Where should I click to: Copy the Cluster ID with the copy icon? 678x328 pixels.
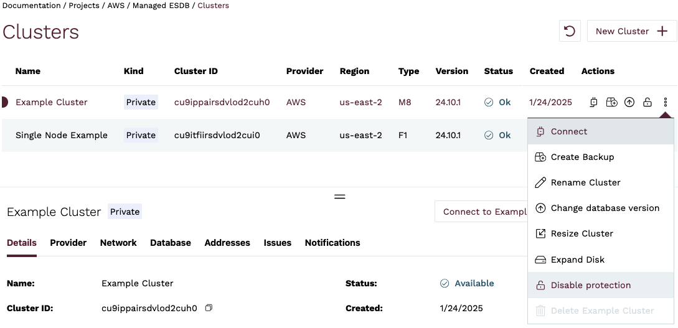pos(209,307)
